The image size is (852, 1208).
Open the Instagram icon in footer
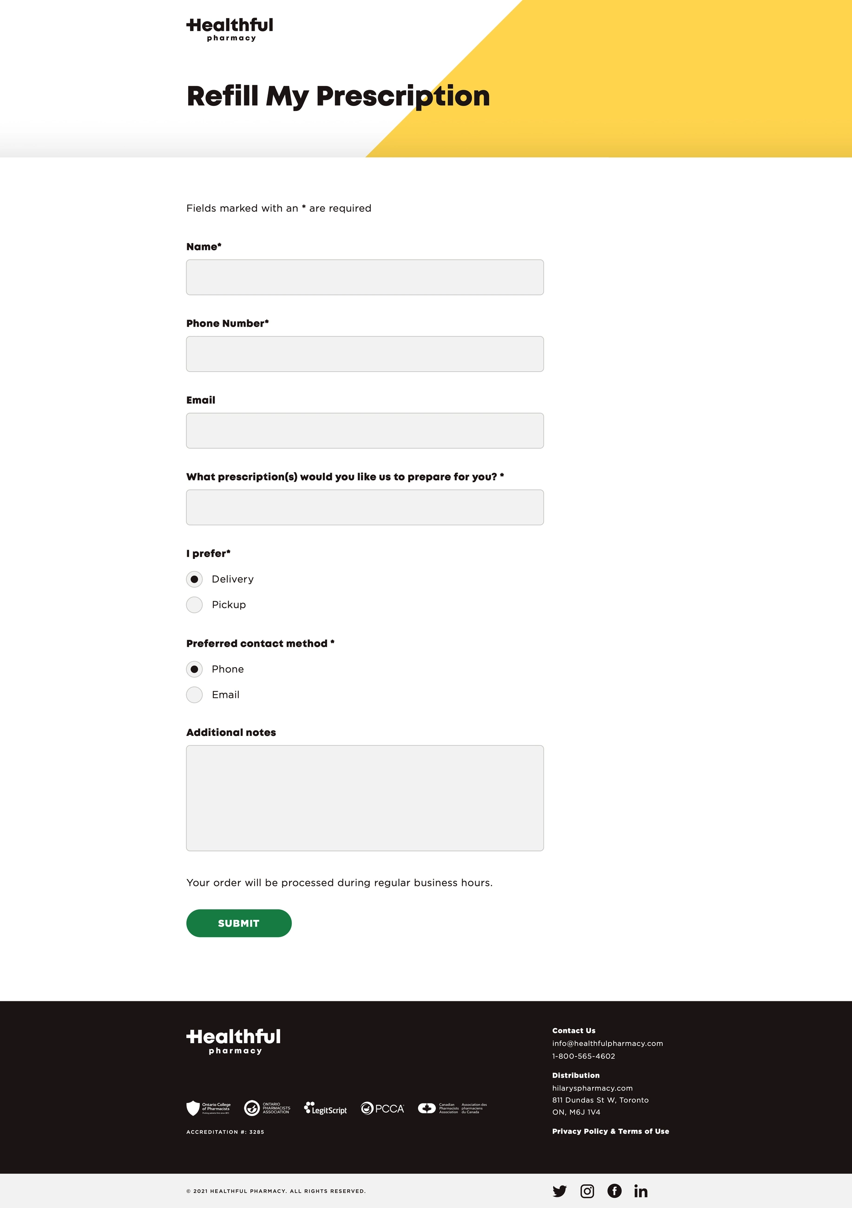pos(587,1191)
